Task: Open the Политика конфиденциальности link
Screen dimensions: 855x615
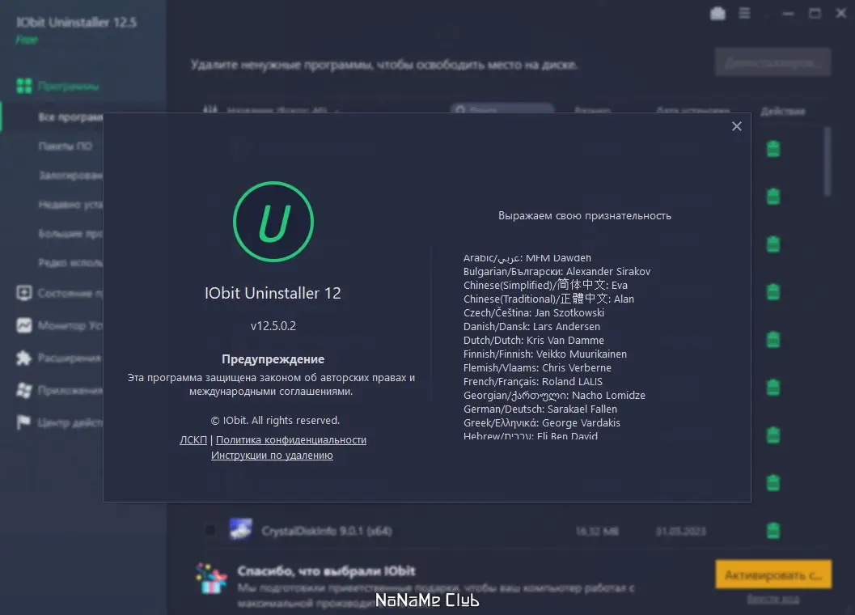Action: (x=291, y=440)
